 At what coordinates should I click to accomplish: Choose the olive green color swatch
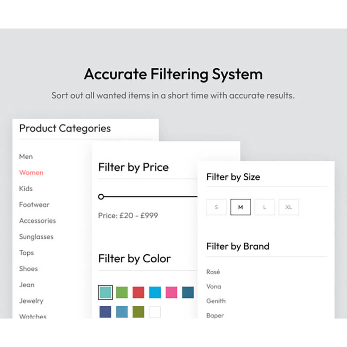pos(138,312)
